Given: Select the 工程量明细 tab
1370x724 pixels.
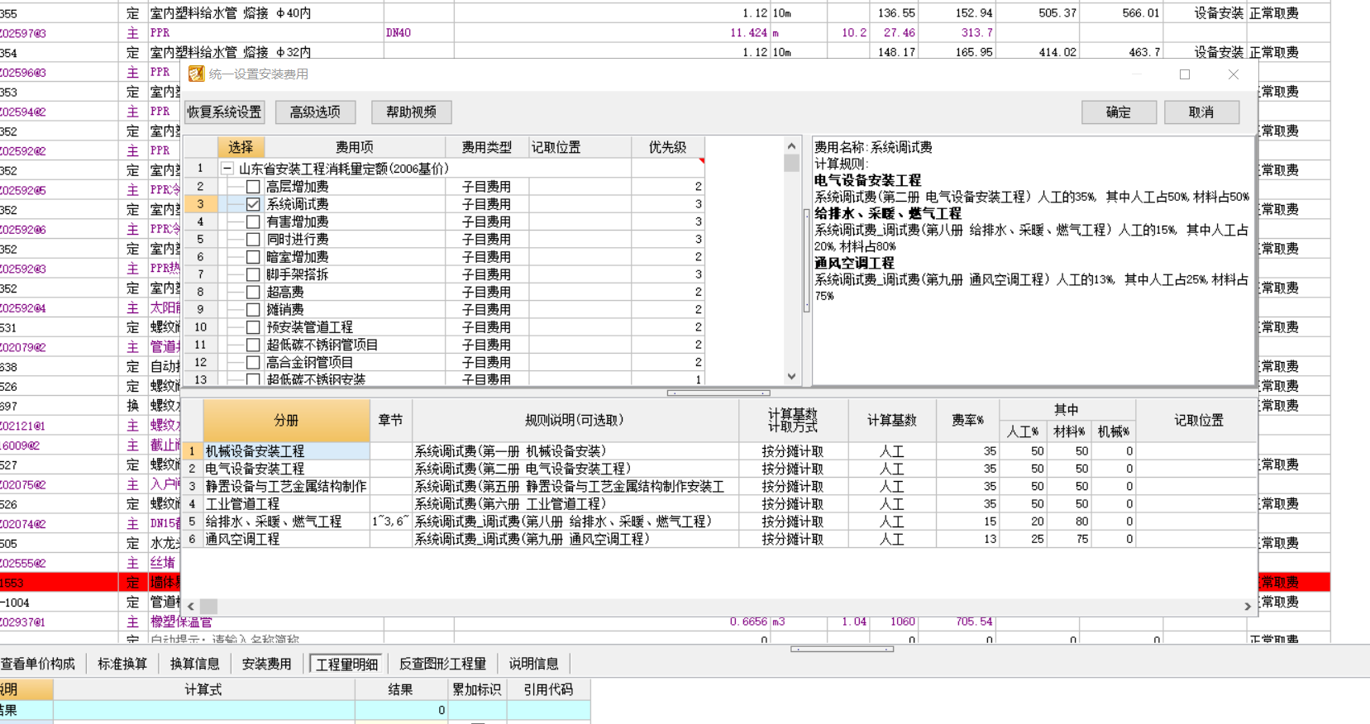Looking at the screenshot, I should [x=346, y=664].
